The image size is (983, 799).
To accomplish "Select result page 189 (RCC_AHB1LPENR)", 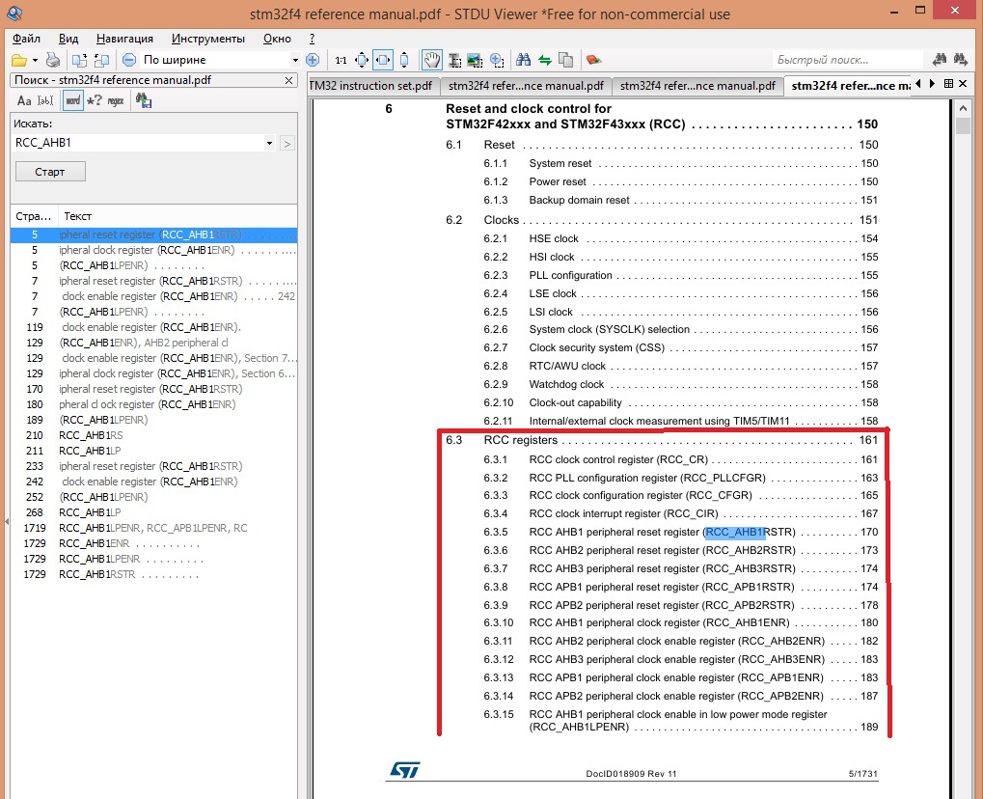I will 153,420.
